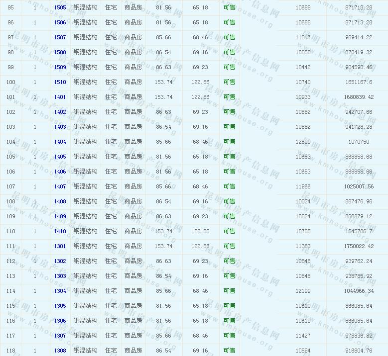Select room 1306 link
Viewport: 388px width, 356px height.
[60, 321]
